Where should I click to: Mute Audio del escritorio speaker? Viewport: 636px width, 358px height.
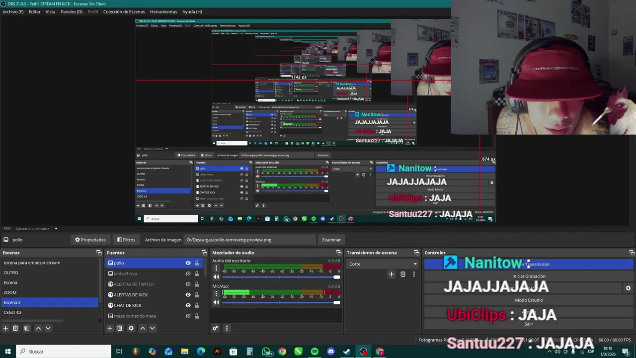coord(216,277)
